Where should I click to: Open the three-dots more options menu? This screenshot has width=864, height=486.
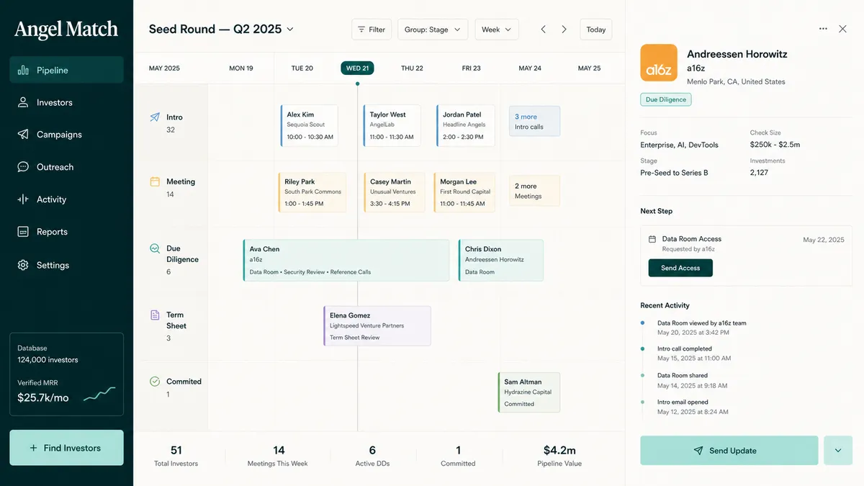click(x=823, y=29)
